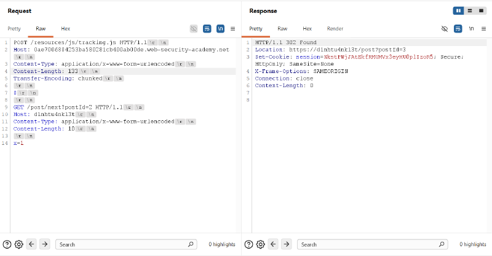This screenshot has width=492, height=256.
Task: Select the Raw tab in Request panel
Action: (41, 28)
